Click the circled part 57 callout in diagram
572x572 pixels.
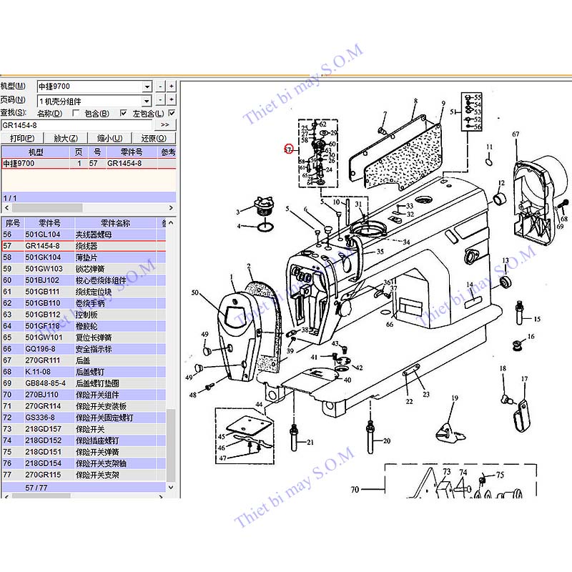click(289, 150)
